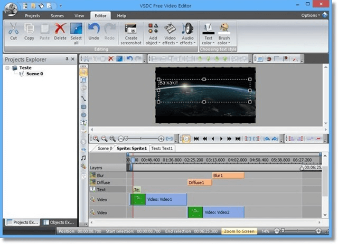Switch to the Scenes ribbon tab
The image size is (338, 244).
(57, 16)
